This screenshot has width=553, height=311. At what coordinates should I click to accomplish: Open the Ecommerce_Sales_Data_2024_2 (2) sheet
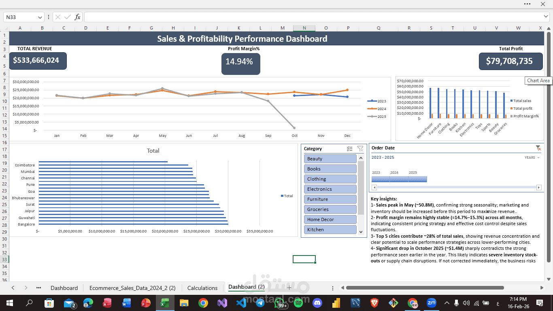tap(132, 288)
